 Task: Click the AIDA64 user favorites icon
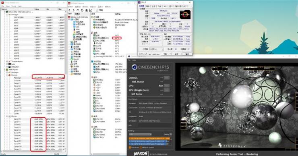[87, 10]
